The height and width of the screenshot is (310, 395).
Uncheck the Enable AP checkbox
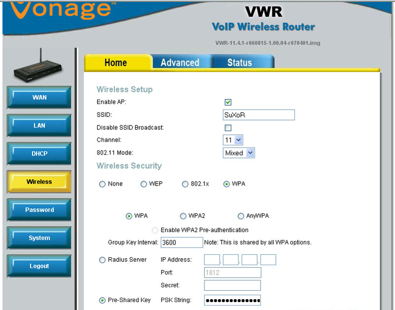(x=228, y=102)
